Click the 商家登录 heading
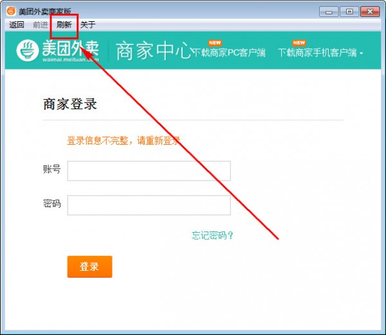This screenshot has width=386, height=335. coord(70,104)
